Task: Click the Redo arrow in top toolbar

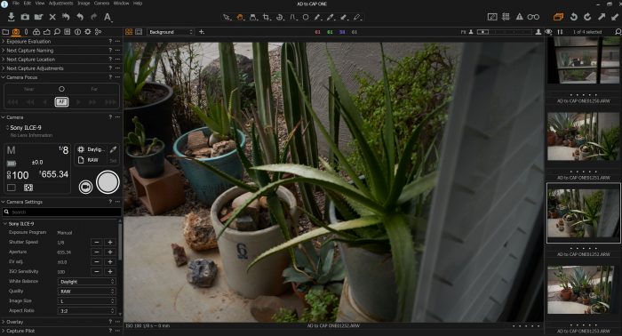Action: click(x=93, y=17)
